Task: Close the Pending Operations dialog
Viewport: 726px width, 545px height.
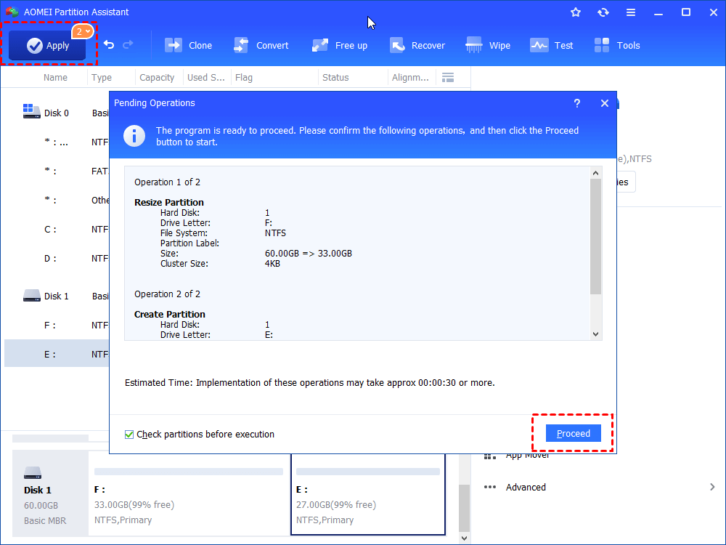Action: pos(604,103)
